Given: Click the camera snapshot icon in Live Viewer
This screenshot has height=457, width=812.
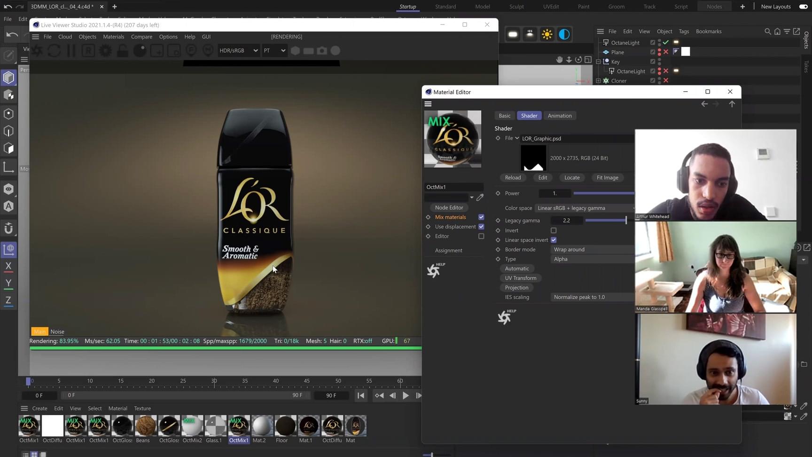Looking at the screenshot, I should click(x=322, y=51).
